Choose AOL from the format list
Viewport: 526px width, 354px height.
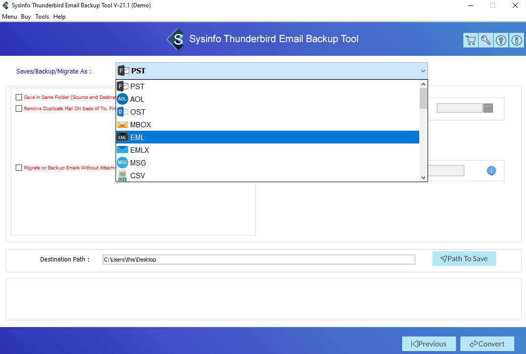[267, 99]
